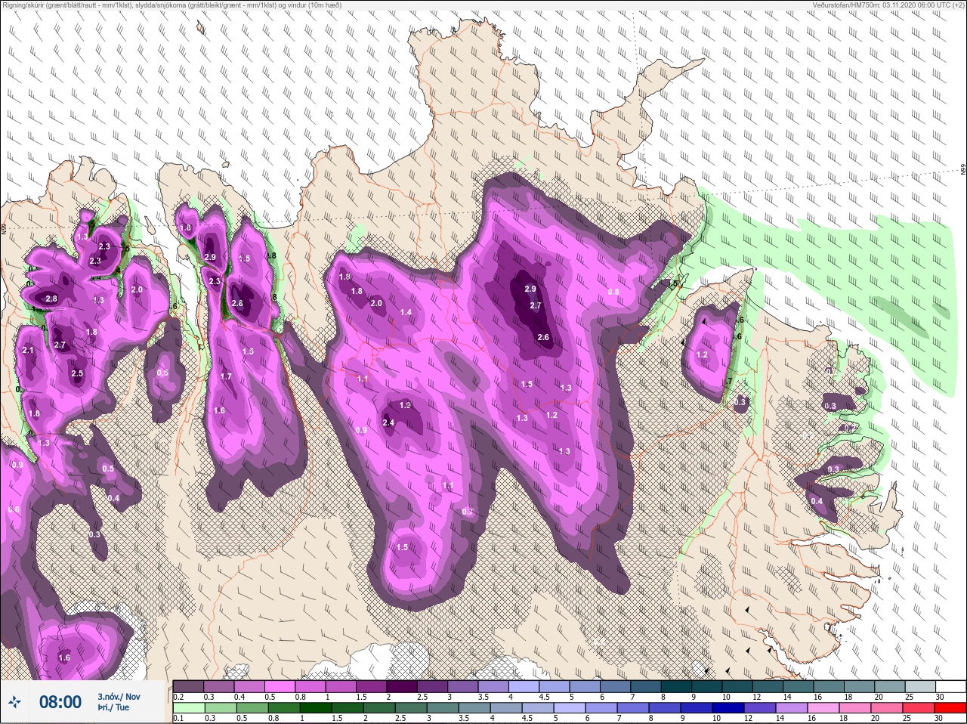Click the 1.4 precipitation value on the map
Screen dimensions: 967x724
click(x=406, y=312)
